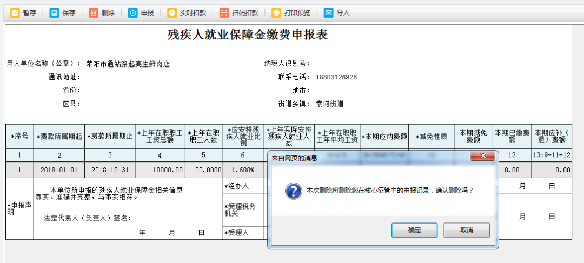This screenshot has width=584, height=263.
Task: Confirm deletion with the 确定 button
Action: (x=415, y=230)
